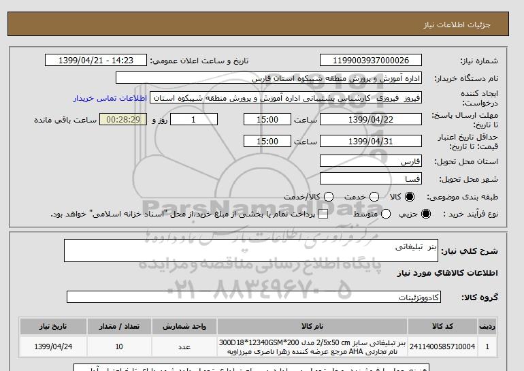Click the remaining days field showing 1
This screenshot has height=371, width=524.
click(194, 119)
